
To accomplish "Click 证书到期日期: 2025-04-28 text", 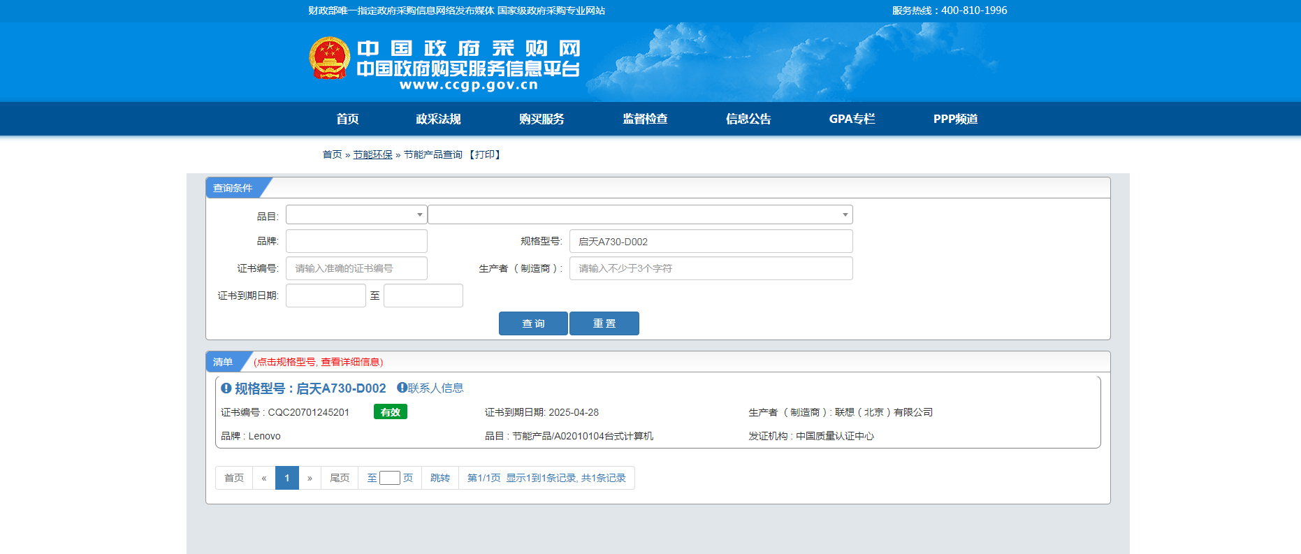I will tap(542, 412).
